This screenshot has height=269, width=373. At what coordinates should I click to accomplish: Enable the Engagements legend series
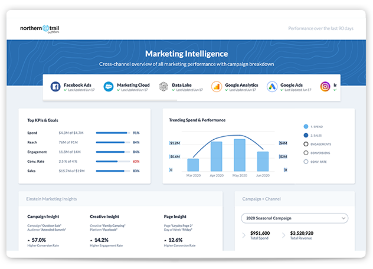[306, 144]
